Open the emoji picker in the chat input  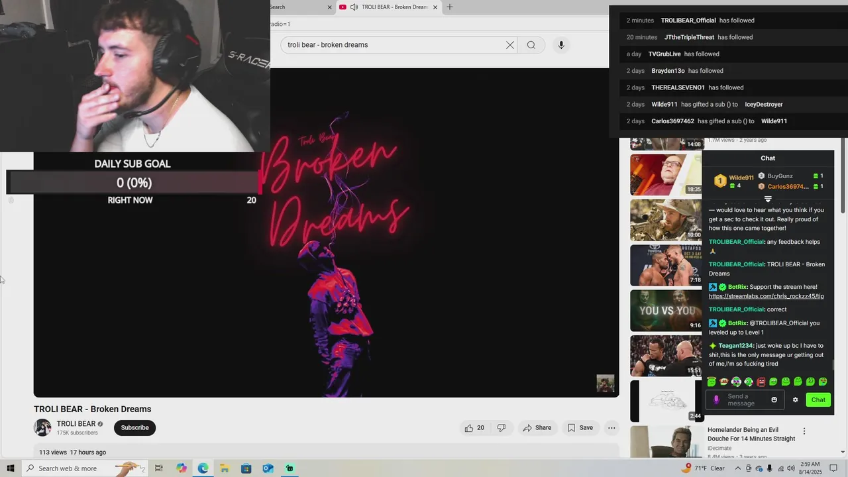(774, 399)
